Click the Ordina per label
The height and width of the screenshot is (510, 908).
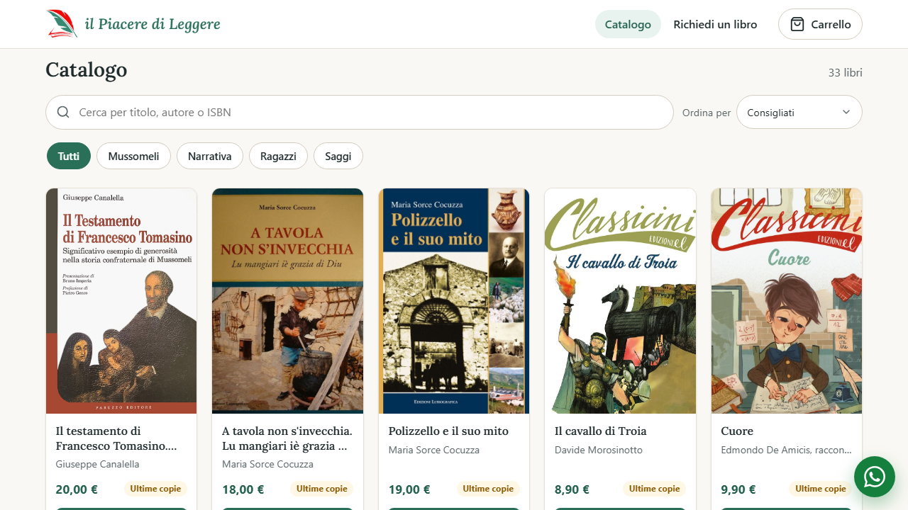[707, 113]
